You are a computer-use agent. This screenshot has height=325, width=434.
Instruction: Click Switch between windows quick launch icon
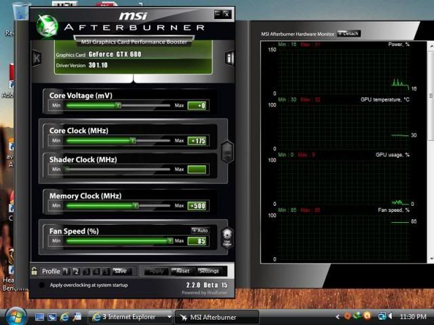point(52,317)
